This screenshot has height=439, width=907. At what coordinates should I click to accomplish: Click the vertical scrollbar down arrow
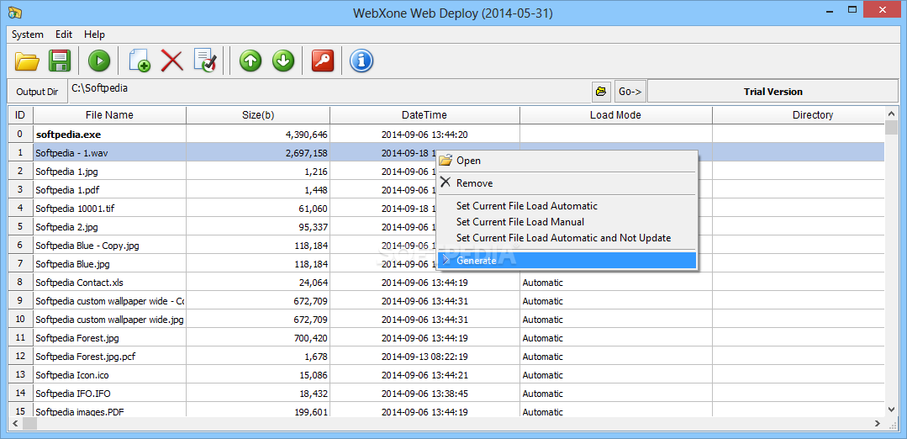[891, 410]
